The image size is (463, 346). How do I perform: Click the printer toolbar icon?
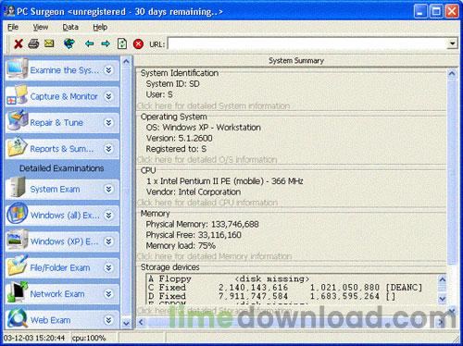tap(33, 43)
